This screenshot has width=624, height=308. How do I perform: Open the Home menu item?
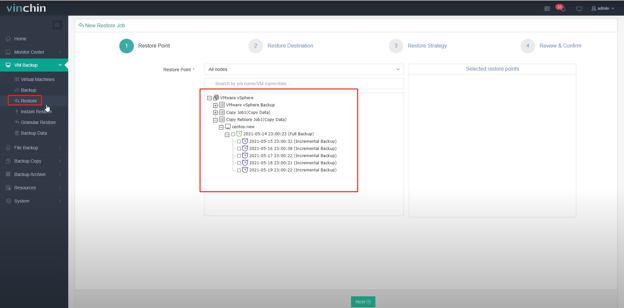coord(34,39)
